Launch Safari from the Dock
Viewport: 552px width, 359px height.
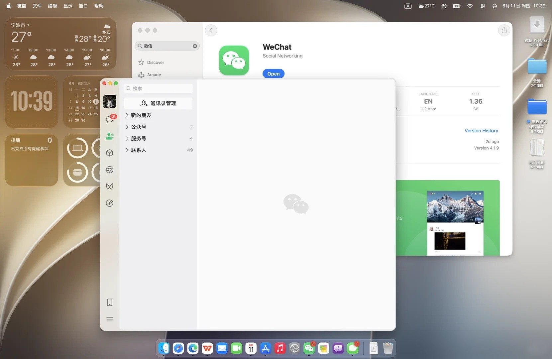tap(178, 348)
